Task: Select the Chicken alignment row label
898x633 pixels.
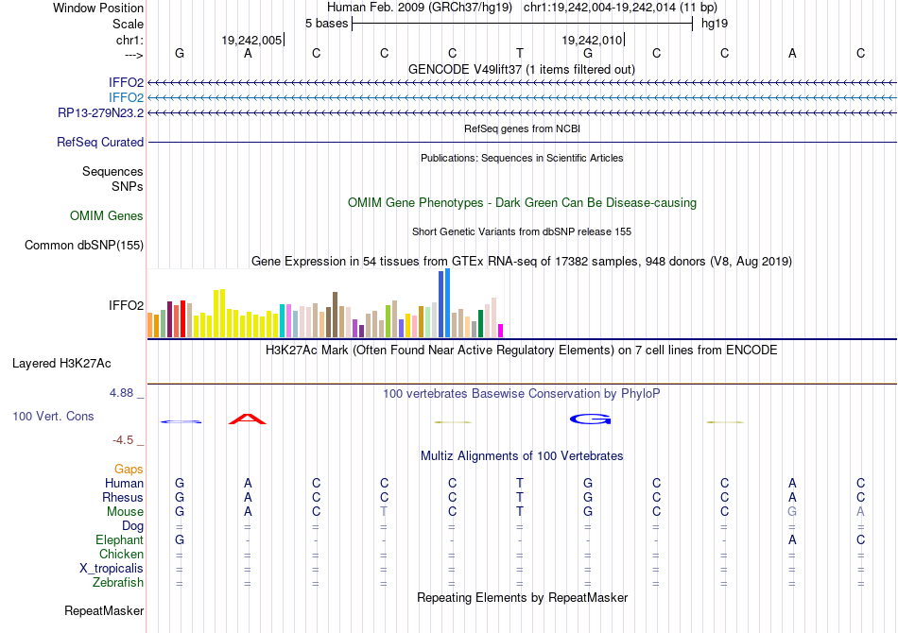Action: 121,554
